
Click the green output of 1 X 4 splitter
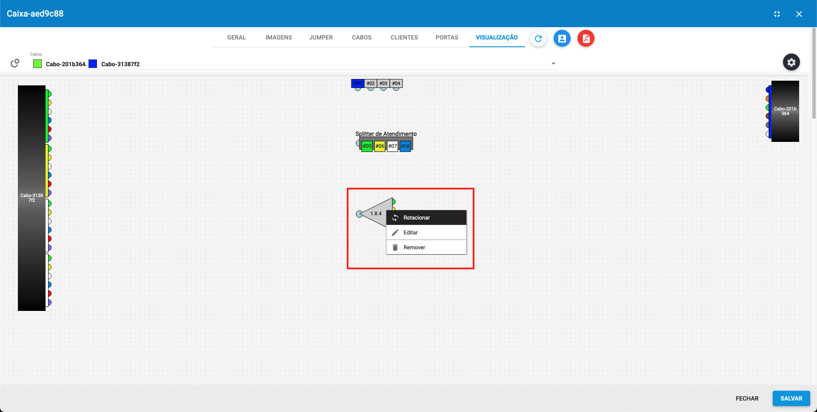click(394, 202)
